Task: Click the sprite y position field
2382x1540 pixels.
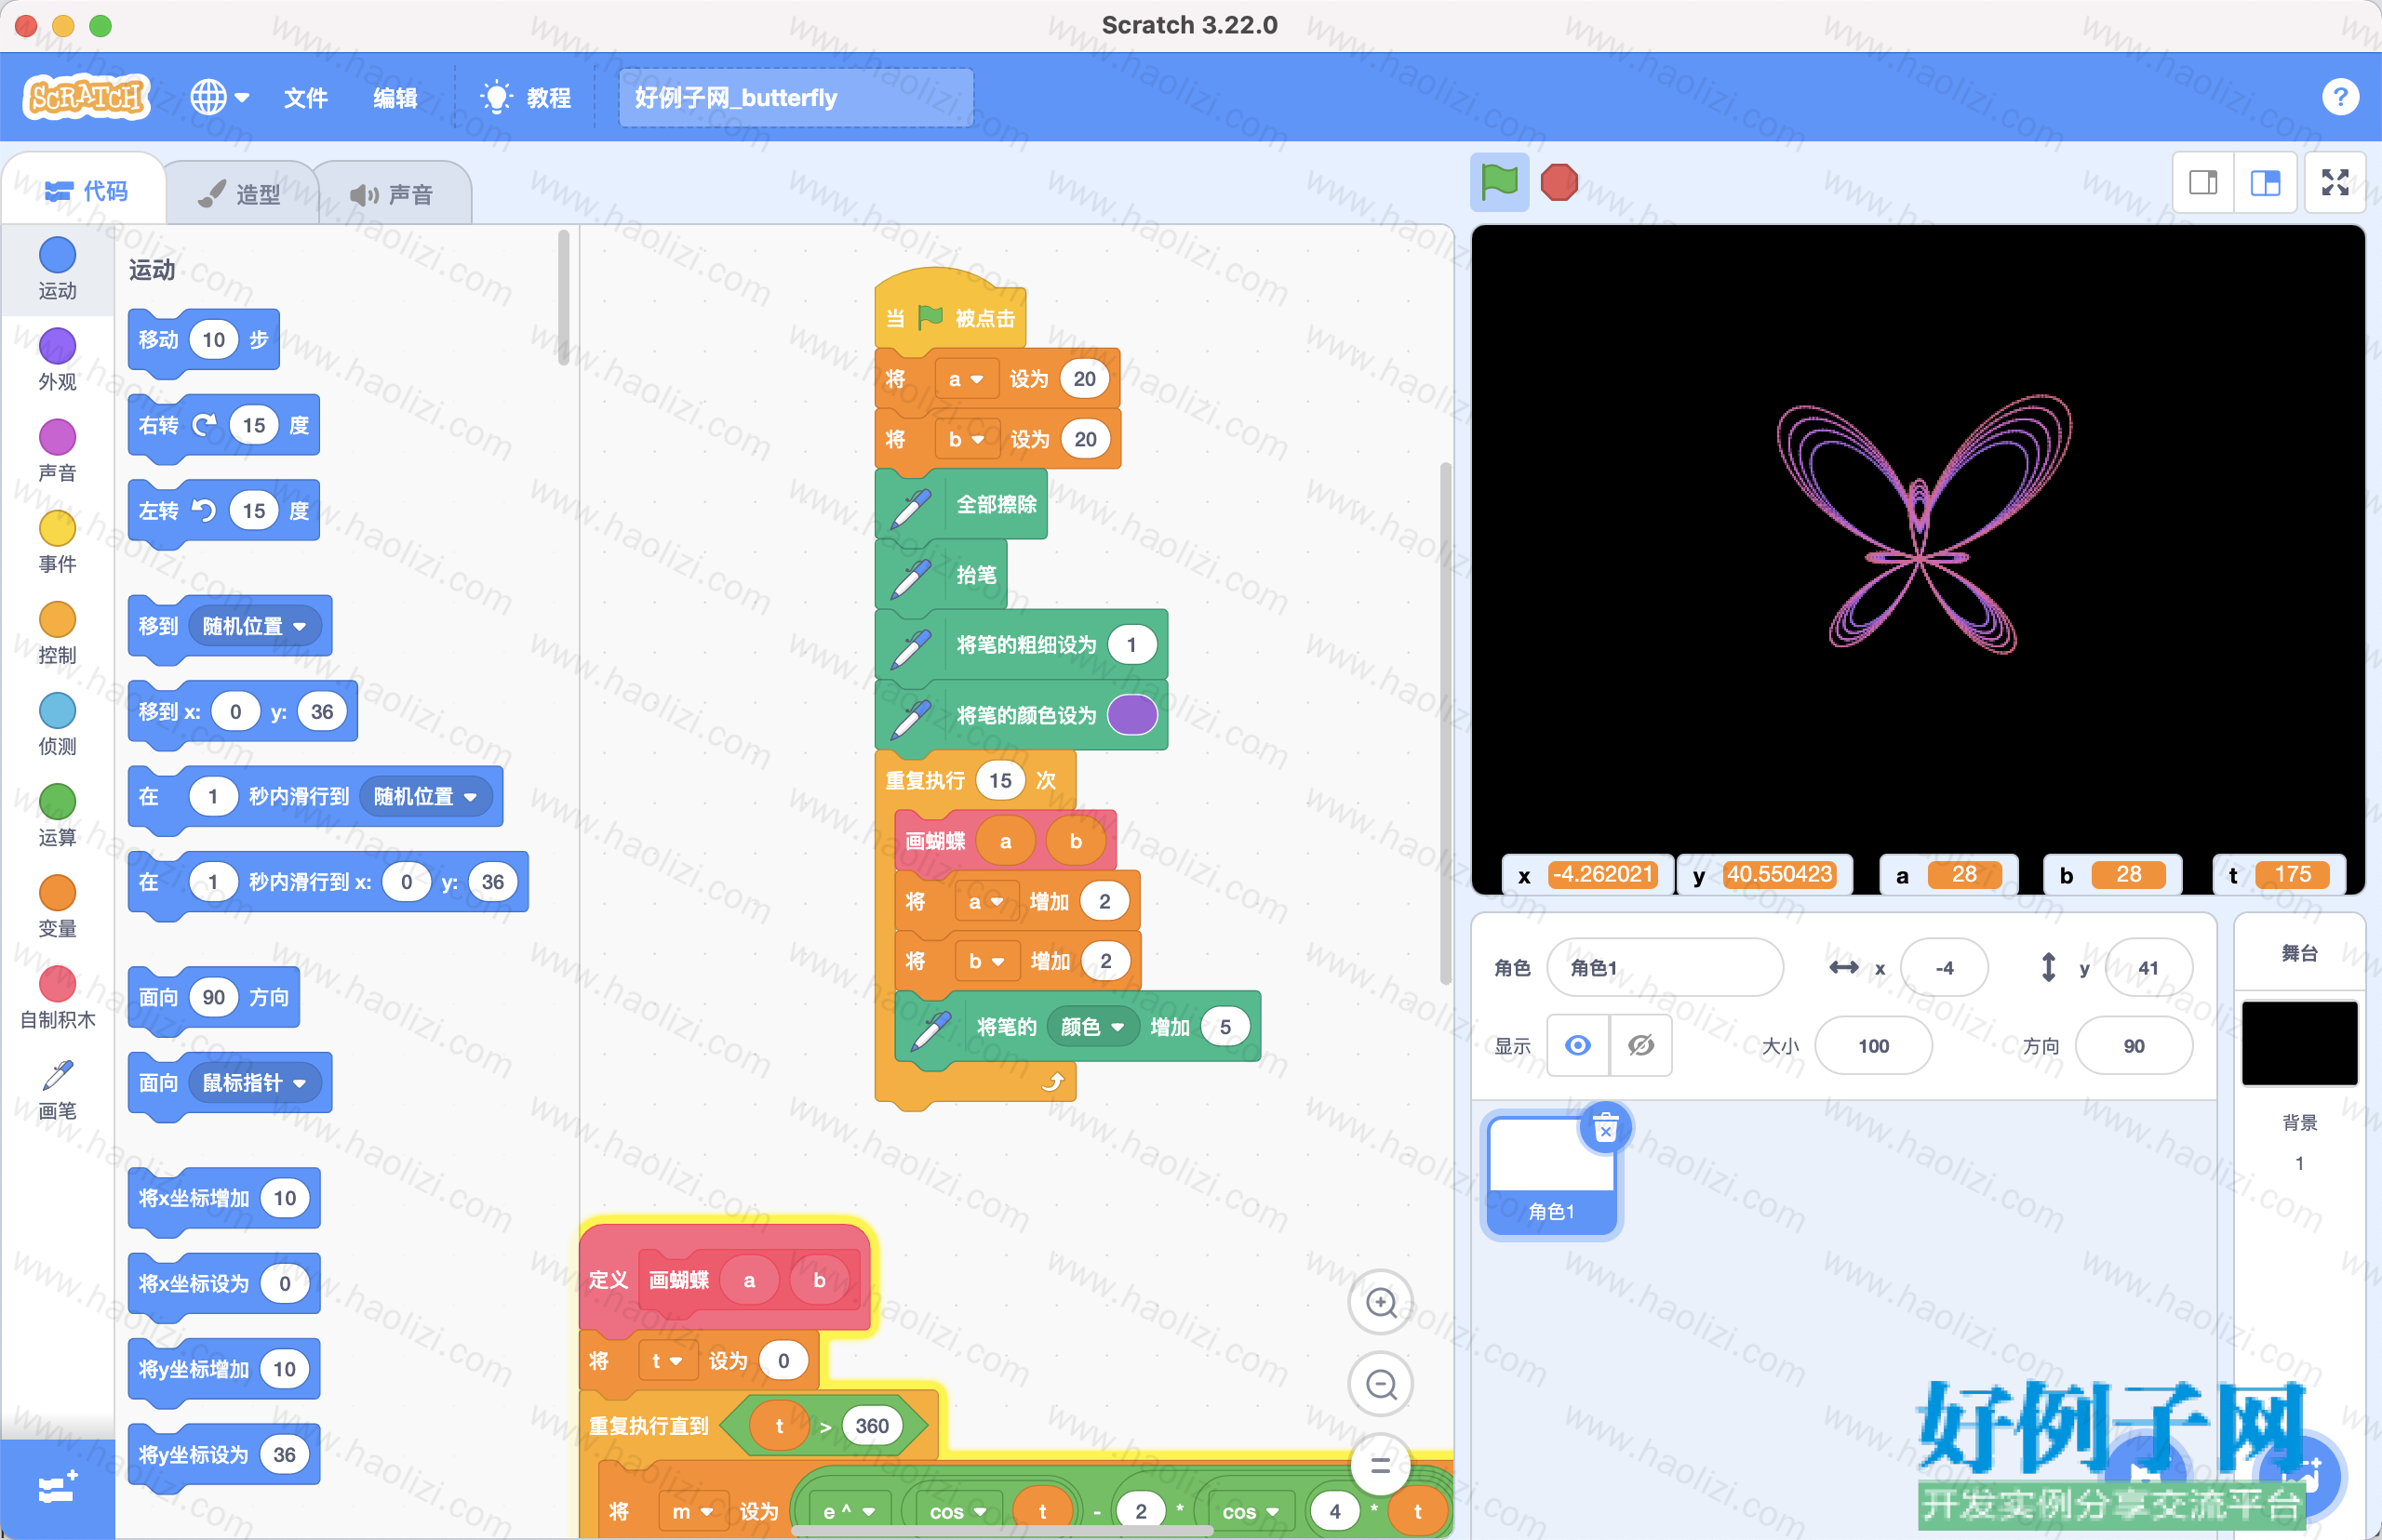Action: [2148, 967]
